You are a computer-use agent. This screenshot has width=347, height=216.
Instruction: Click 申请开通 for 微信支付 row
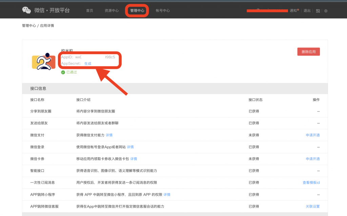[312, 135]
